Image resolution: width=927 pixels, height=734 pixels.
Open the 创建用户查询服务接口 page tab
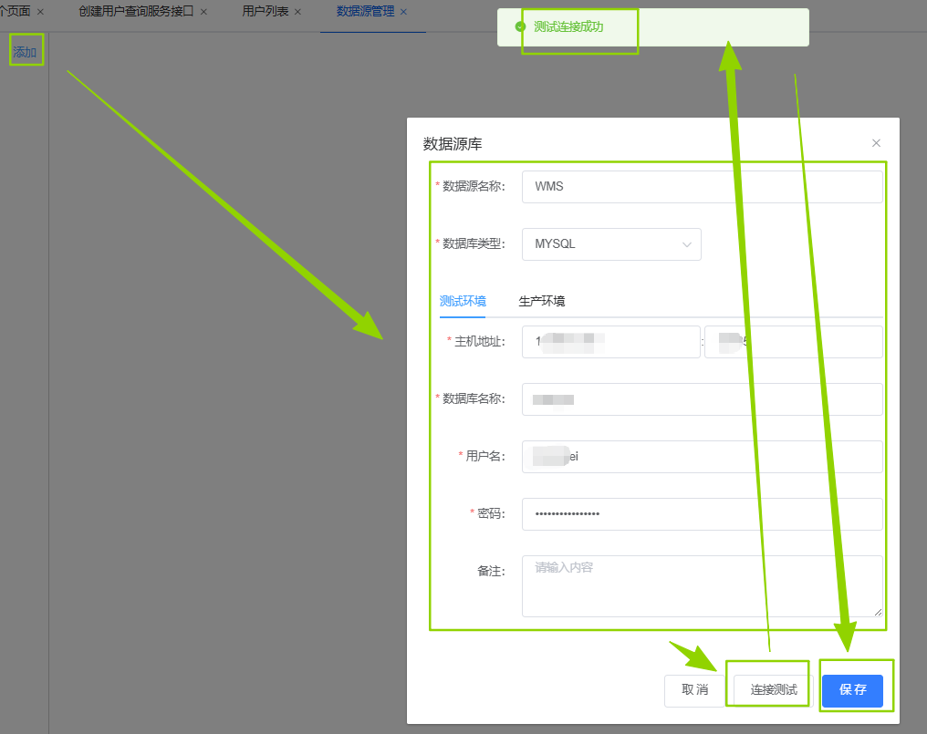point(136,12)
